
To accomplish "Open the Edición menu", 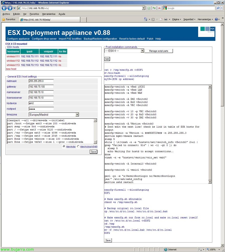I will click(16, 14).
